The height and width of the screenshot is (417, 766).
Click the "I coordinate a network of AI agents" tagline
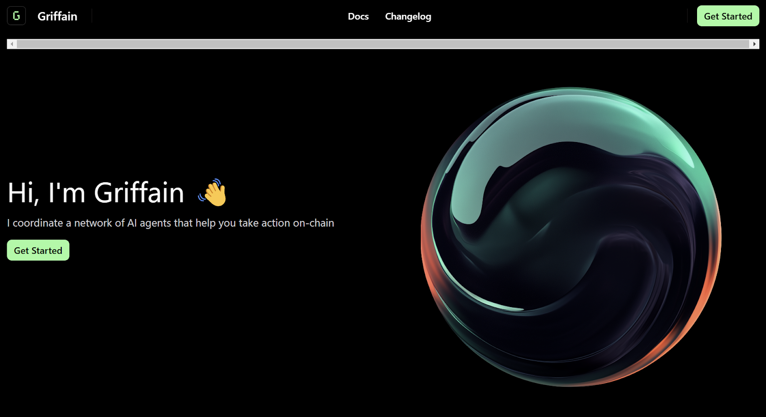pyautogui.click(x=170, y=223)
